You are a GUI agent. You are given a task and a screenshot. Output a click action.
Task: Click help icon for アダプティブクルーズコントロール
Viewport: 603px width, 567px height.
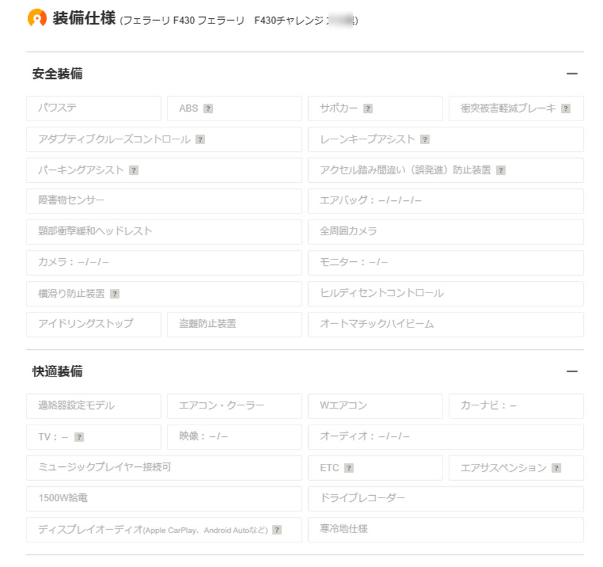pyautogui.click(x=200, y=140)
